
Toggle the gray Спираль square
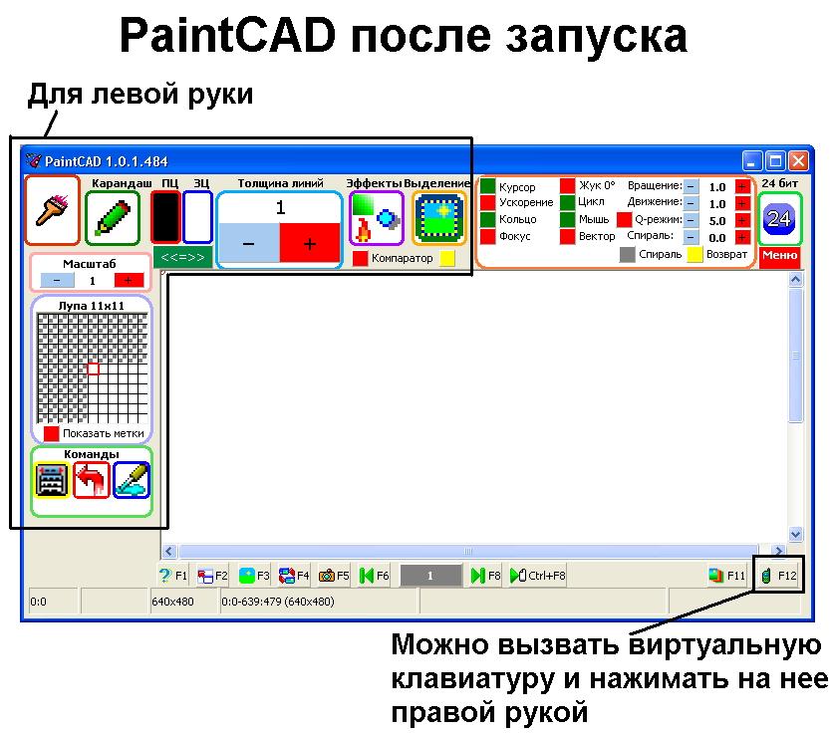point(627,255)
